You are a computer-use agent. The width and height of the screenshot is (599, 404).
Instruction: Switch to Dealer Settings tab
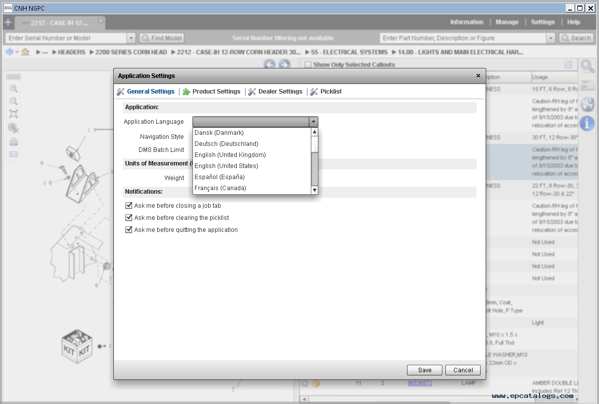click(x=280, y=92)
